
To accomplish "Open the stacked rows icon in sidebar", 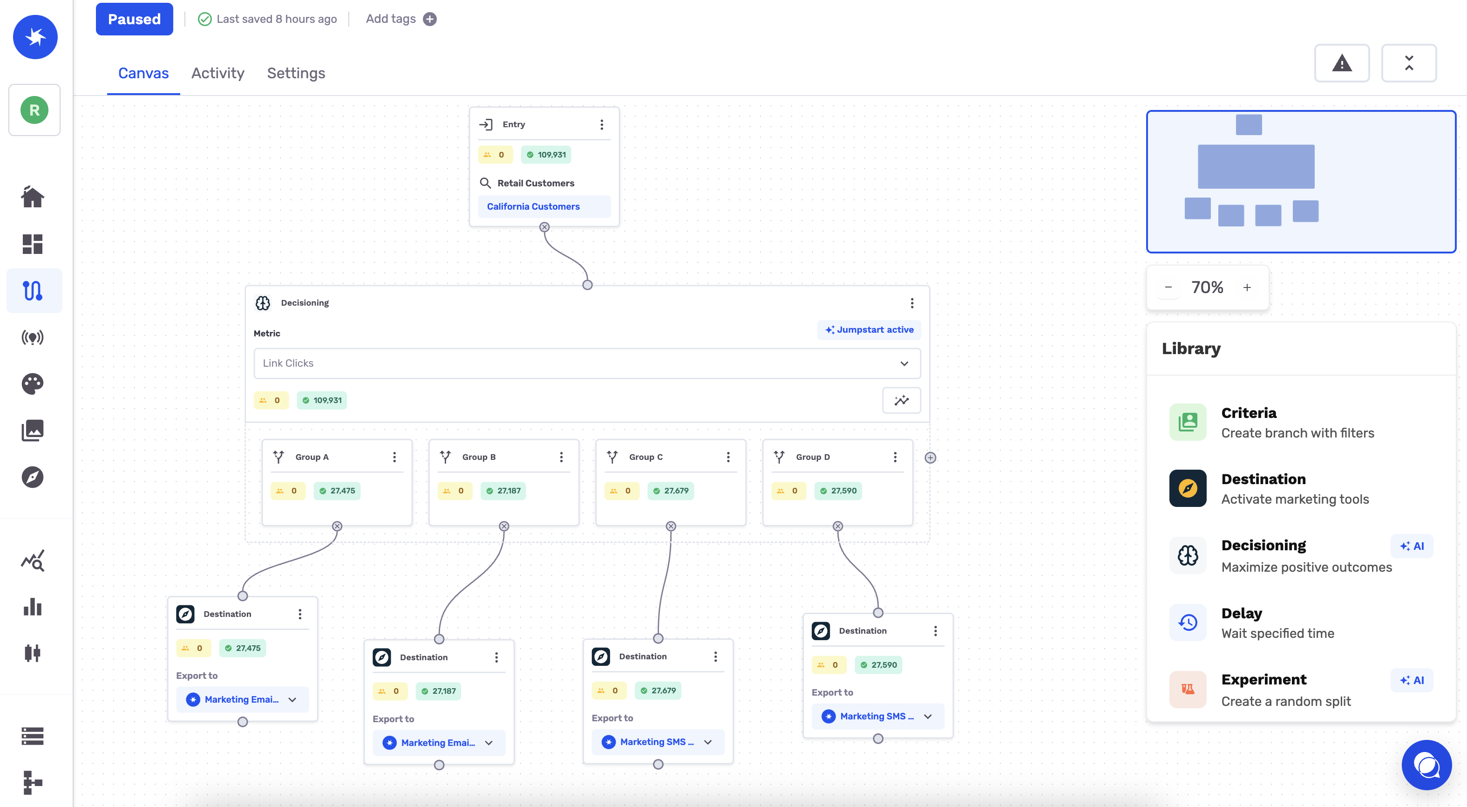I will [x=33, y=736].
